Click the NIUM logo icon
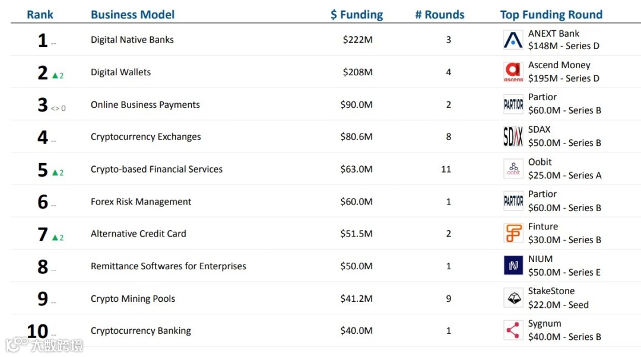 [x=513, y=266]
